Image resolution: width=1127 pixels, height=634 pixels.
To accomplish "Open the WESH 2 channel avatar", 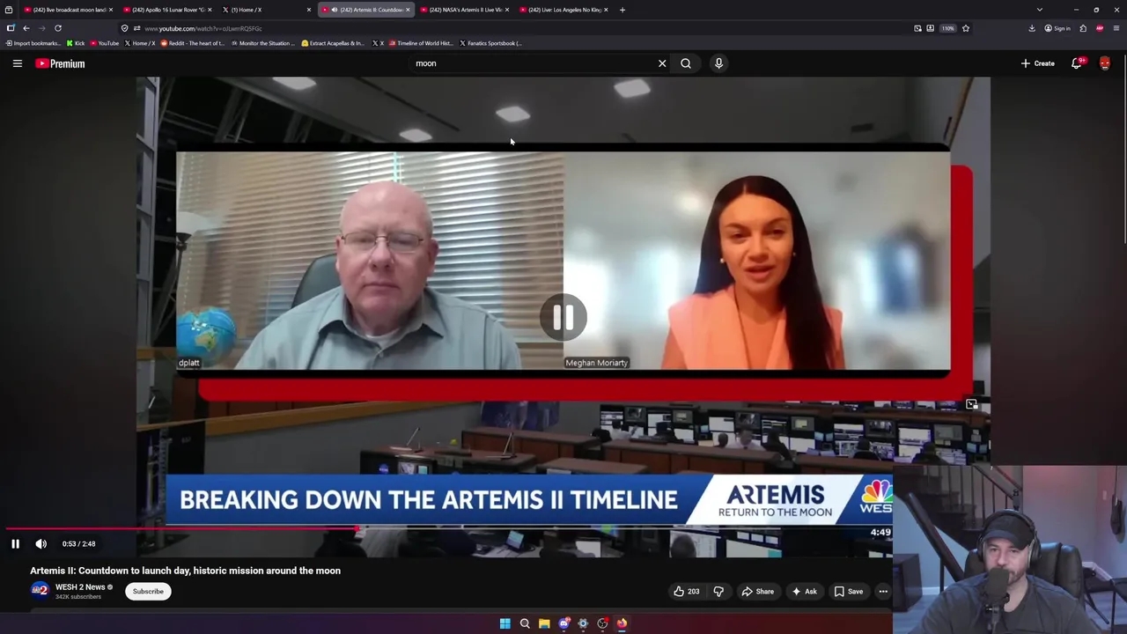I will (x=39, y=591).
